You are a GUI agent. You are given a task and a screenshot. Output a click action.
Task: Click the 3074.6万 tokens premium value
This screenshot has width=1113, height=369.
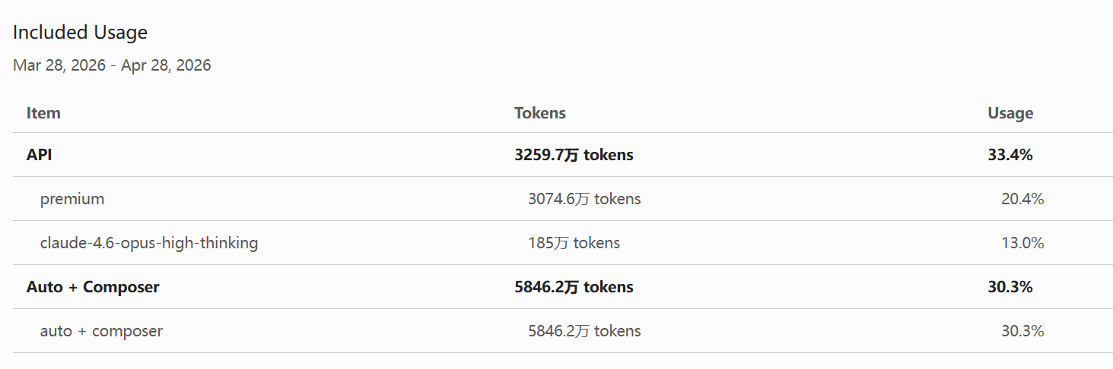tap(584, 199)
